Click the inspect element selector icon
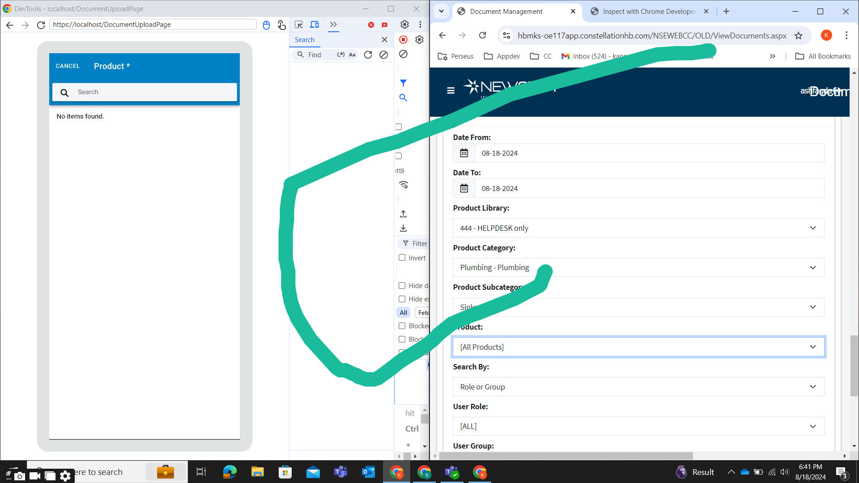859x483 pixels. pyautogui.click(x=298, y=25)
